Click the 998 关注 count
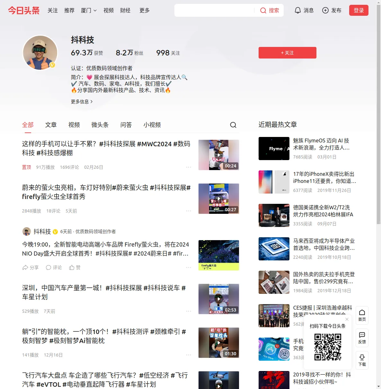The height and width of the screenshot is (389, 381). [168, 53]
